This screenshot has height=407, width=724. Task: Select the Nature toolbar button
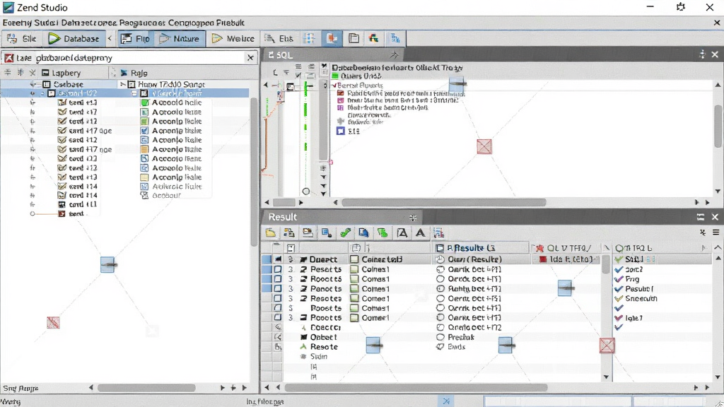tap(179, 39)
